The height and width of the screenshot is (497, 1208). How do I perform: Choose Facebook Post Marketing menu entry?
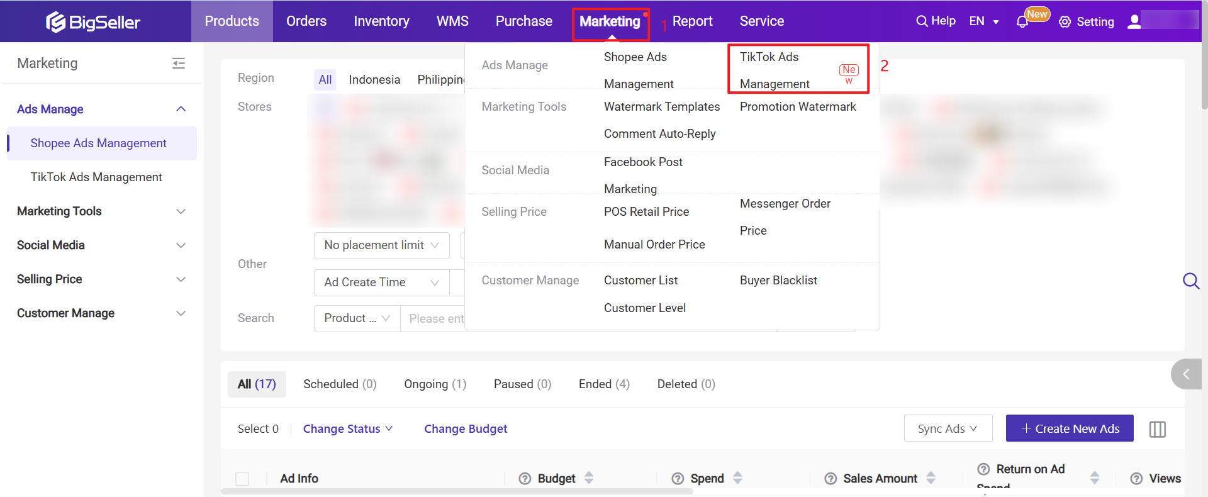point(643,176)
